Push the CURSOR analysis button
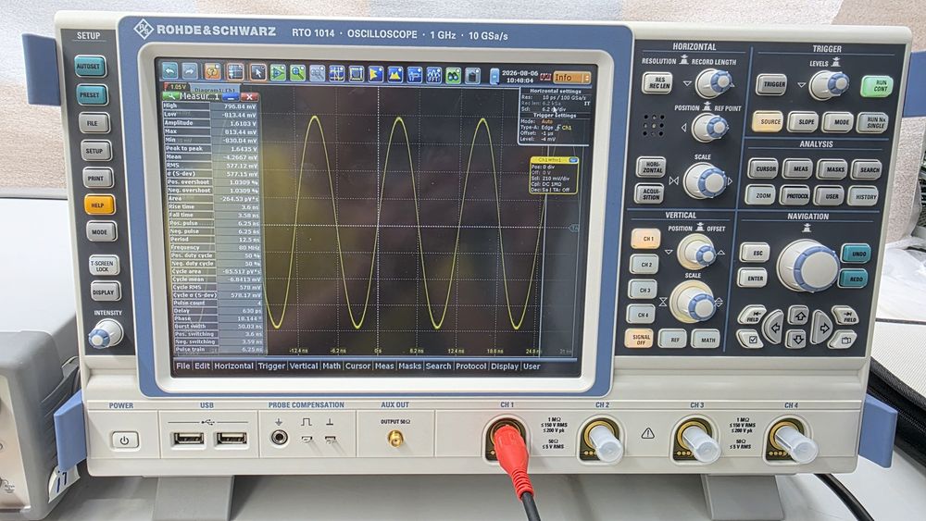The width and height of the screenshot is (926, 521). [x=765, y=168]
